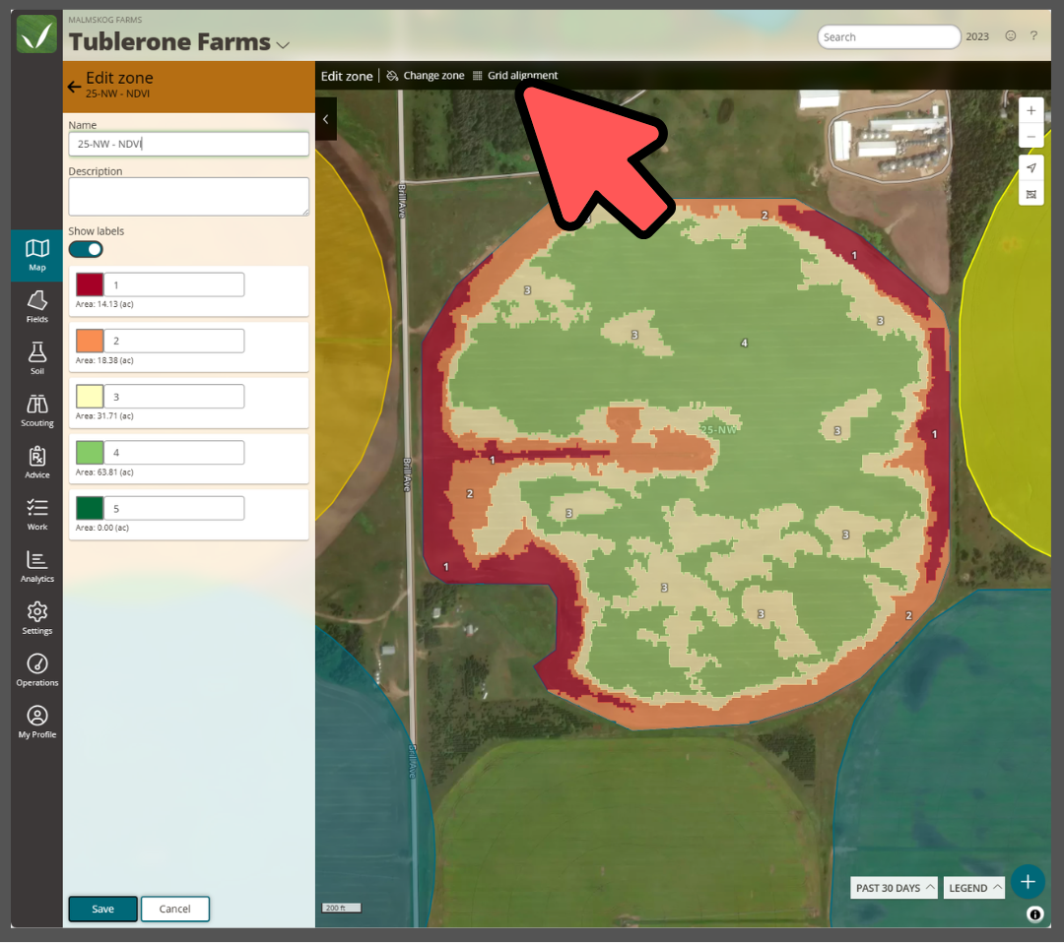Select the Operations icon in the sidebar

point(36,670)
